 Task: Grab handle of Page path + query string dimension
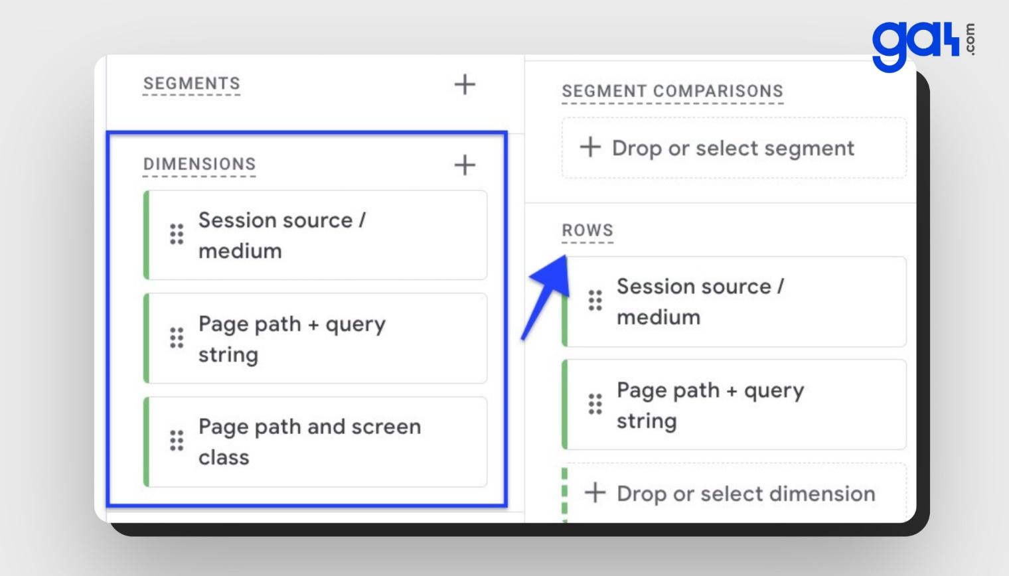[177, 338]
